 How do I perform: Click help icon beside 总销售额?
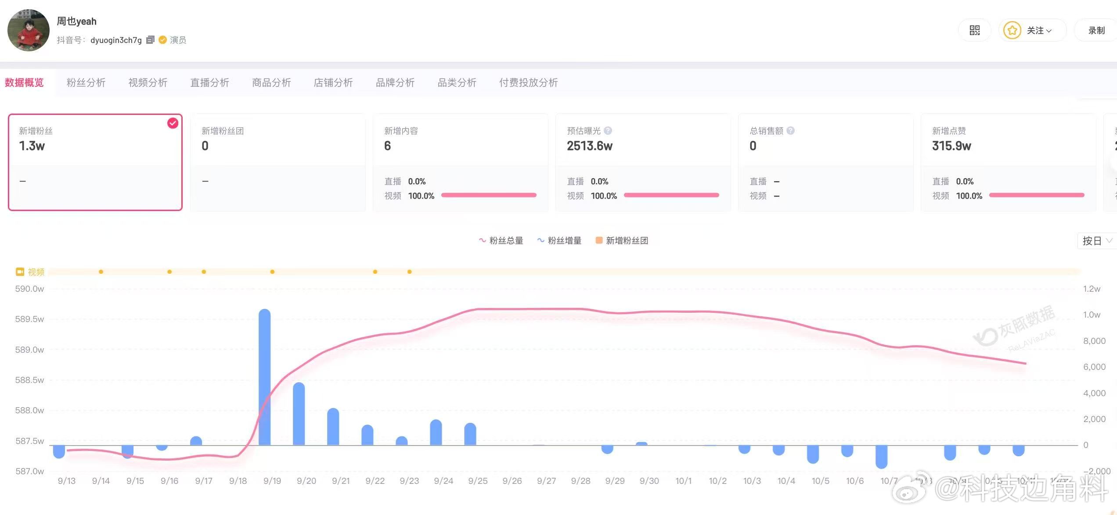point(791,131)
